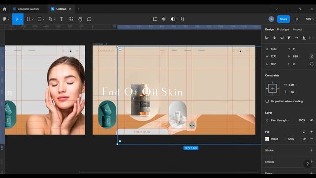Open tidy up distribute dropdown
The image size is (316, 178).
(312, 38)
